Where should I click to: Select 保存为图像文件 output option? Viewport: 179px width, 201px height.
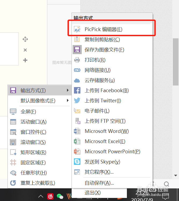112,50
